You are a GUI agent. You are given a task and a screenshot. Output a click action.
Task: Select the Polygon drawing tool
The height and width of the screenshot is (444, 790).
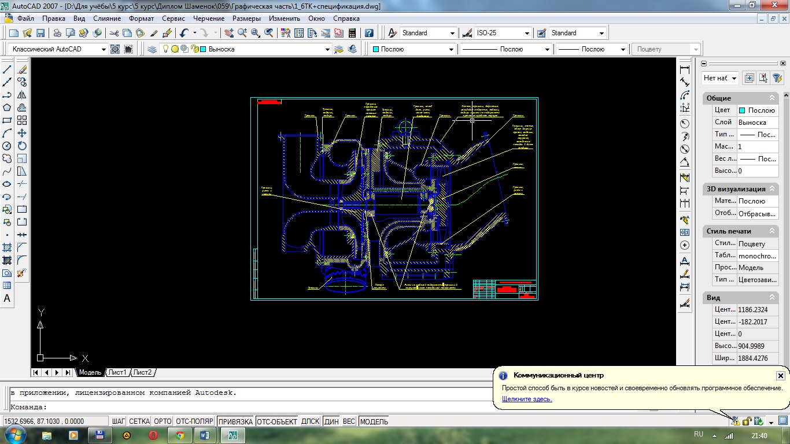pos(7,108)
